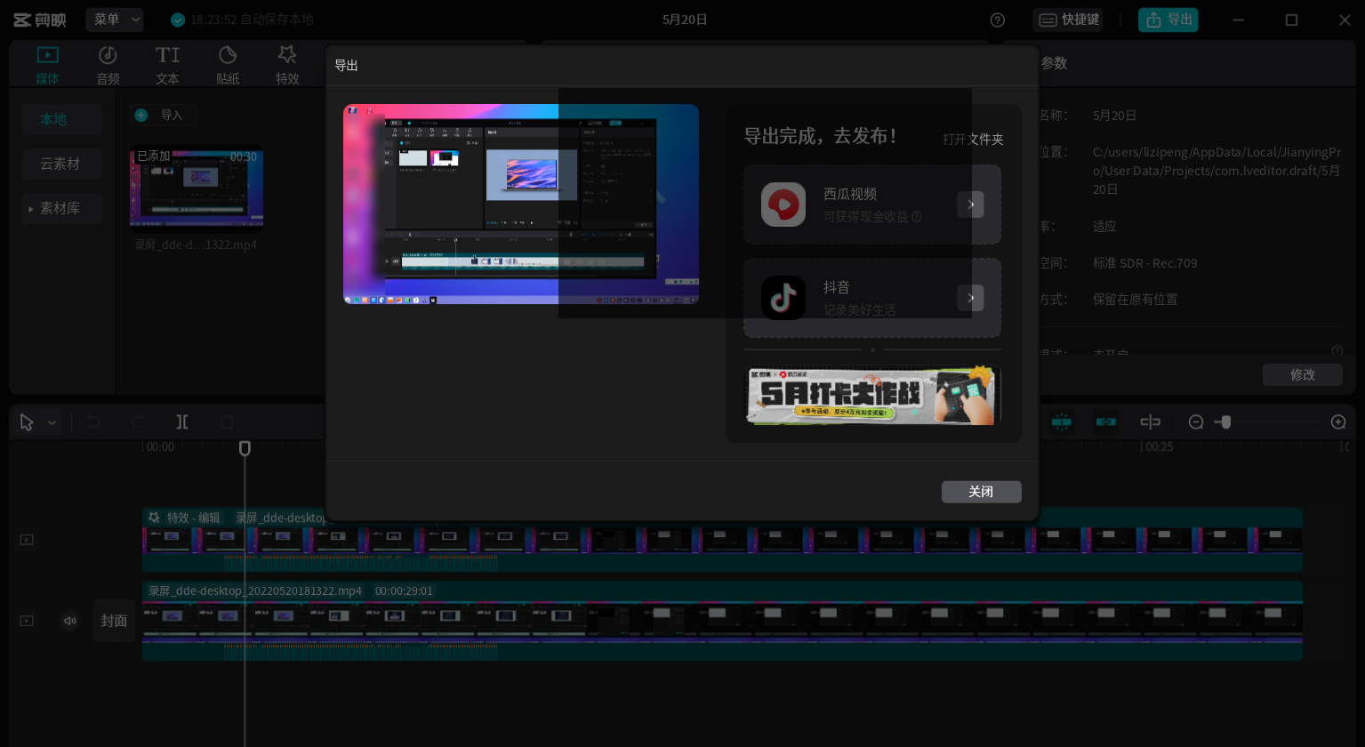Toggle the auto snap icon

(1106, 422)
